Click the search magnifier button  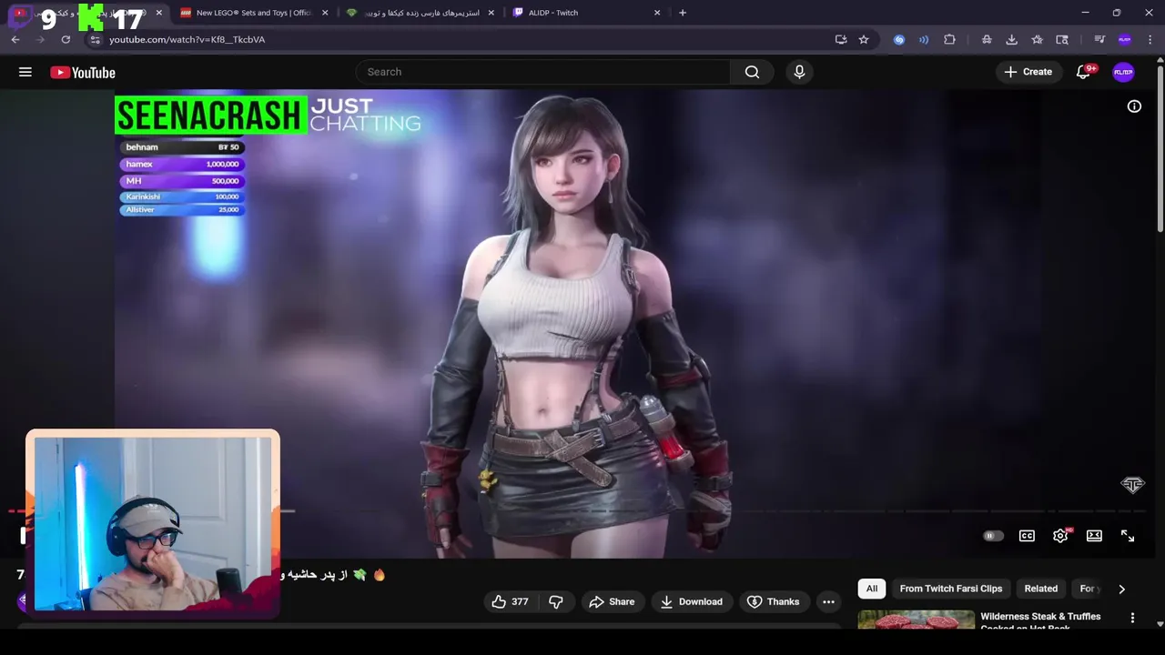pos(752,72)
